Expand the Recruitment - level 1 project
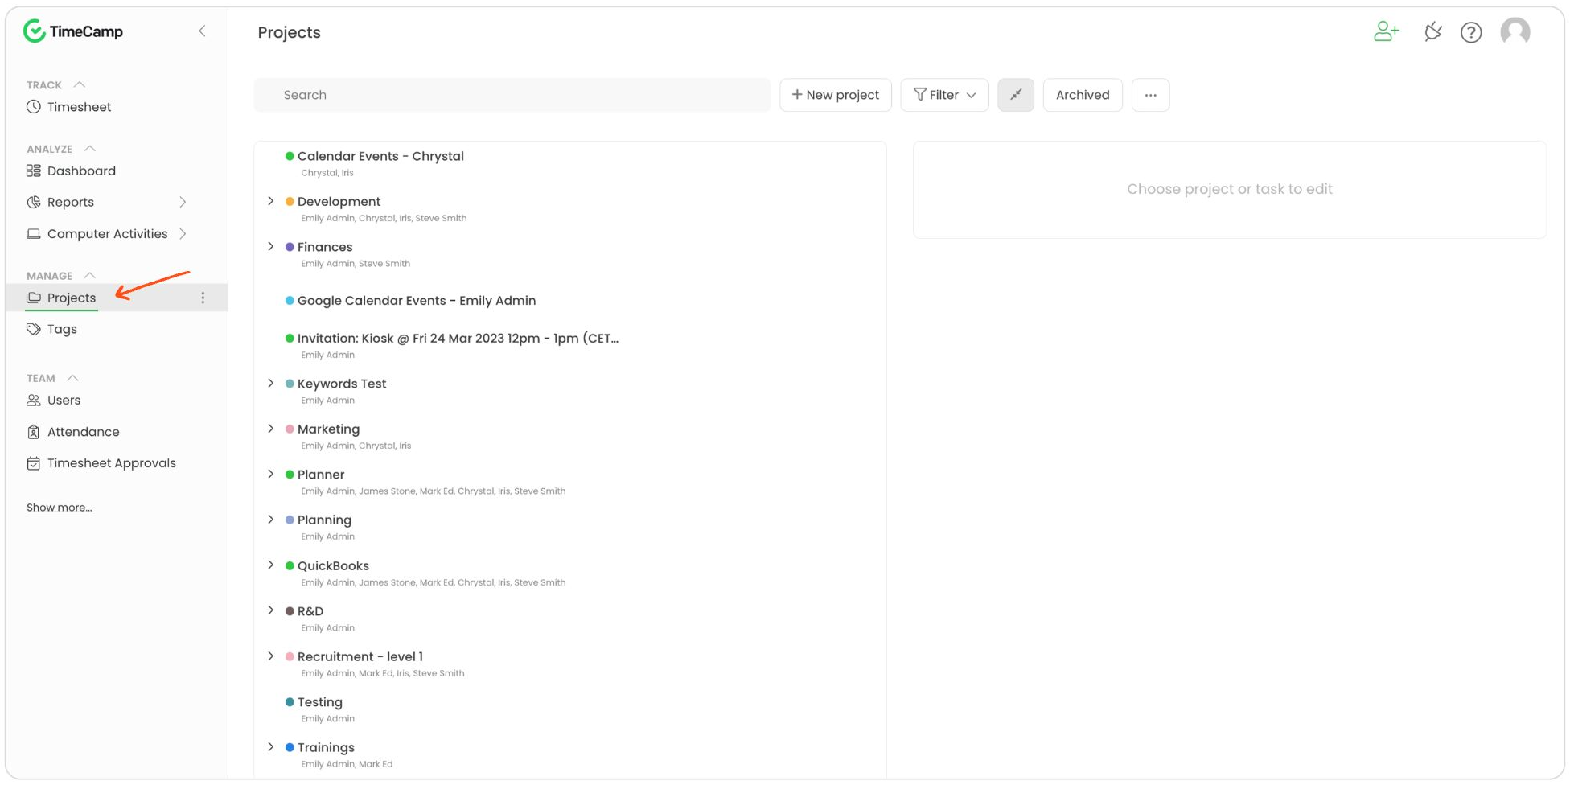Image resolution: width=1570 pixels, height=785 pixels. coord(271,656)
